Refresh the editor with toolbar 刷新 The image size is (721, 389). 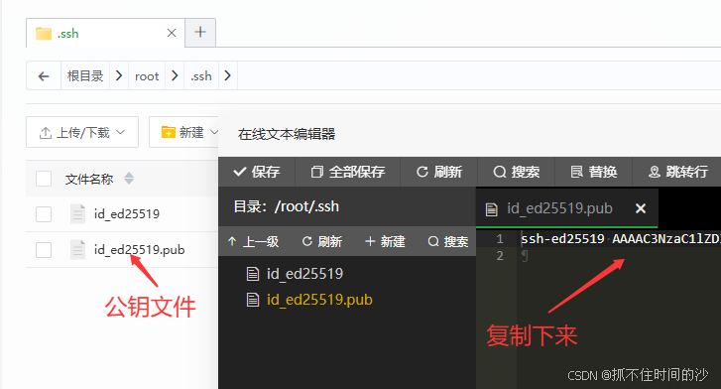pos(438,172)
